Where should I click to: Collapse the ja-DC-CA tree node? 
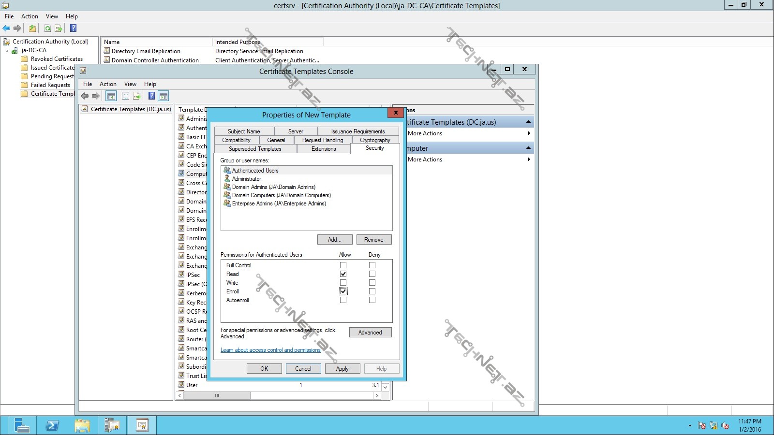[7, 50]
